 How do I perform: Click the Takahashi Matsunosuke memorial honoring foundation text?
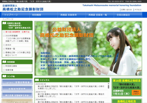coord(112,5)
